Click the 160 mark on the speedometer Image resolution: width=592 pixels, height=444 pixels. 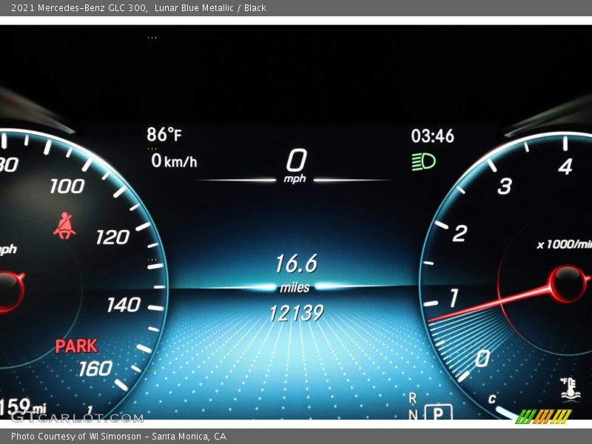point(95,369)
